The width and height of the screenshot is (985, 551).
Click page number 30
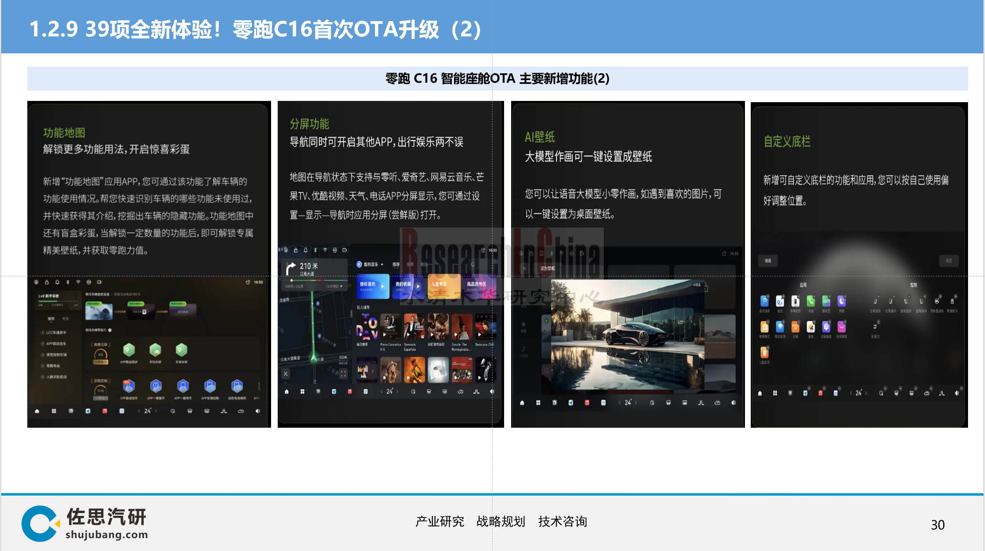tap(938, 525)
